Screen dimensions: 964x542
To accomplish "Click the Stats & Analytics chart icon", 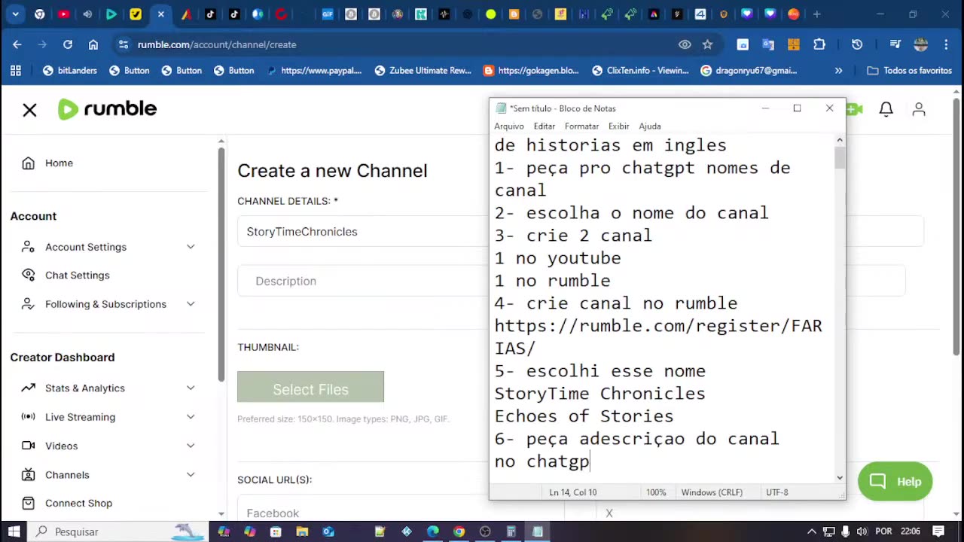I will pyautogui.click(x=28, y=388).
